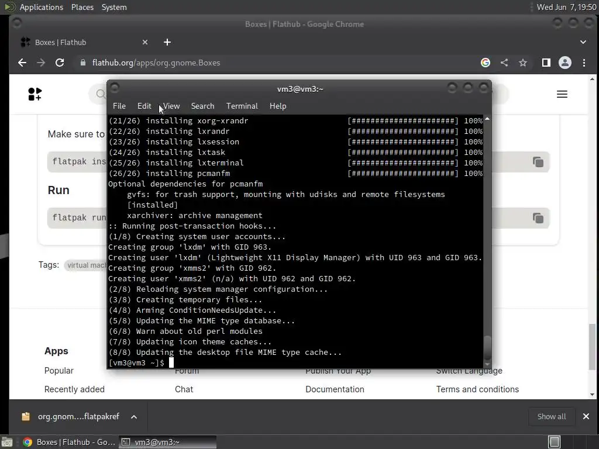Reload the Flathub page
599x449 pixels.
point(60,63)
